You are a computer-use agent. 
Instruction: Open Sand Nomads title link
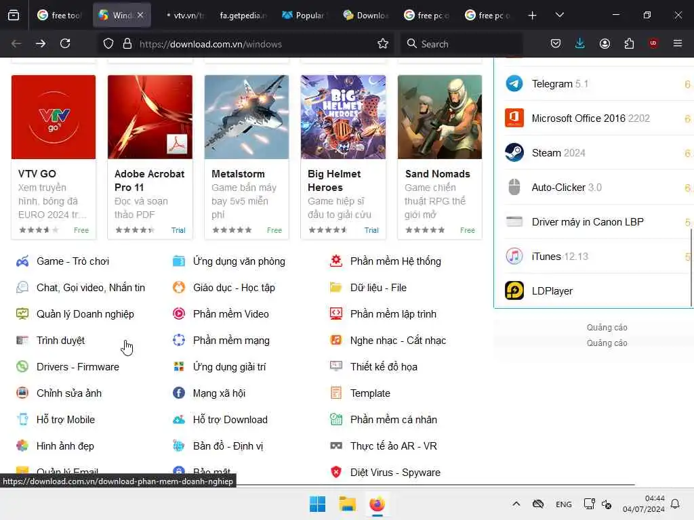point(438,174)
